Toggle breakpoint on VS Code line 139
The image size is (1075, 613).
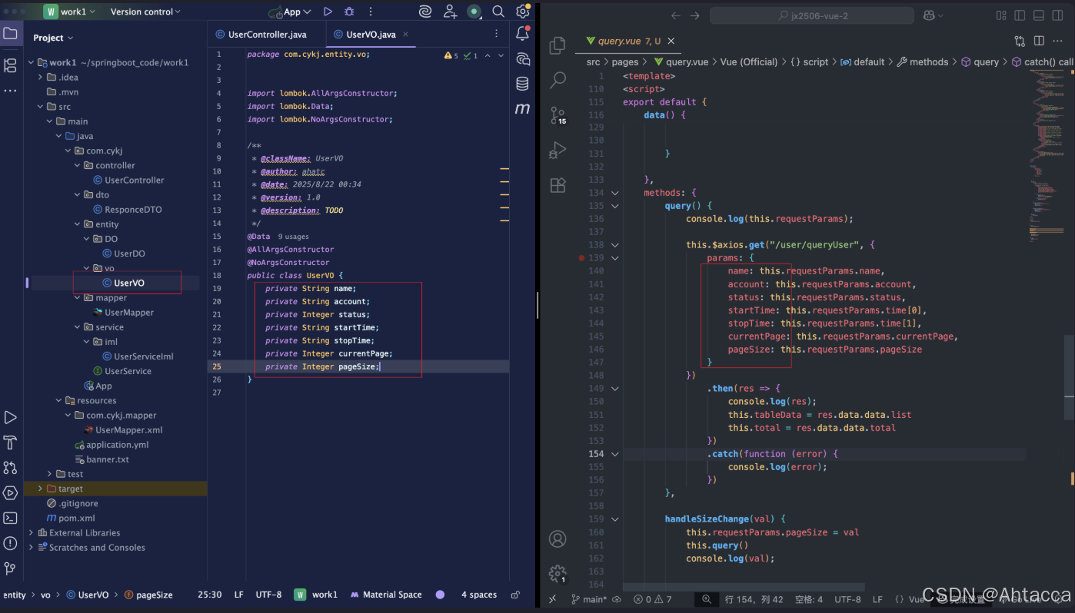coord(581,258)
